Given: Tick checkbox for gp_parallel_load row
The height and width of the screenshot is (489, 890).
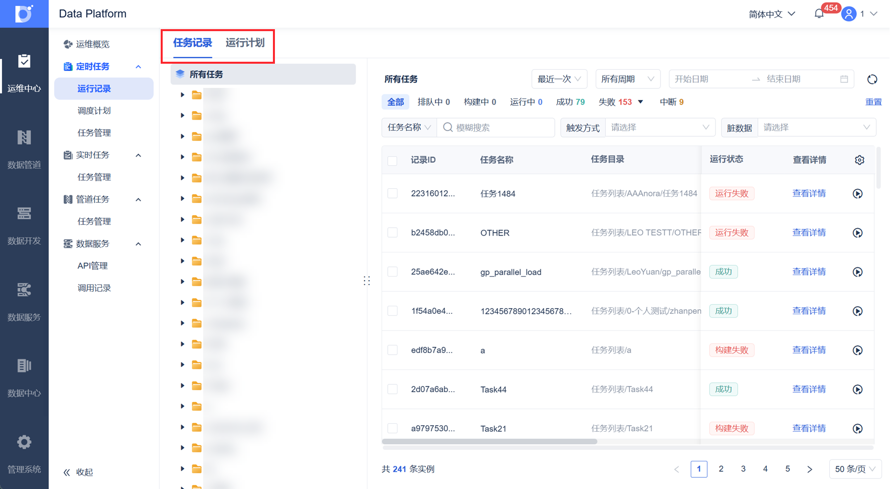Looking at the screenshot, I should pos(393,271).
